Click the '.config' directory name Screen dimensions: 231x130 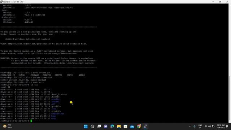(x=55, y=99)
